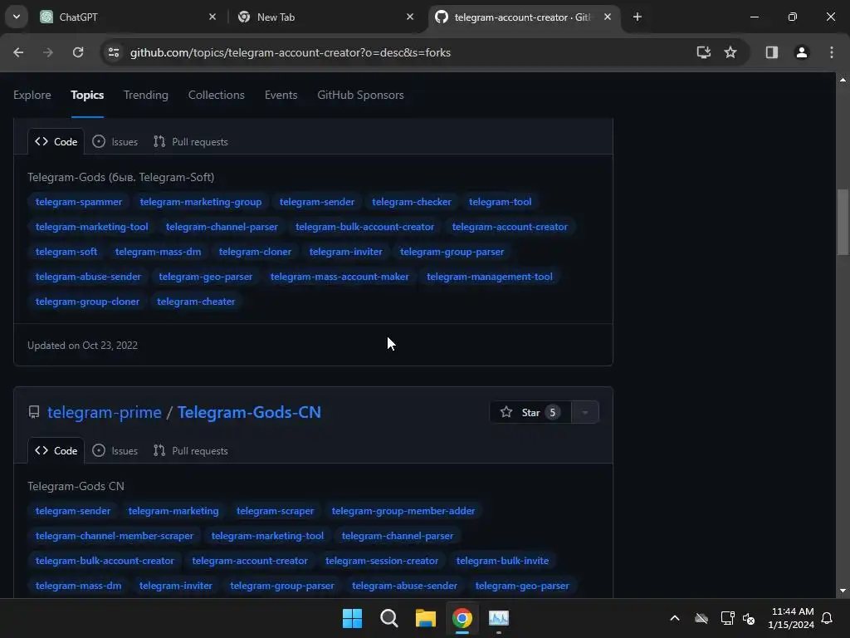This screenshot has height=638, width=850.
Task: Click the telegram-bulk-account-creator tag in first card
Action: point(364,227)
